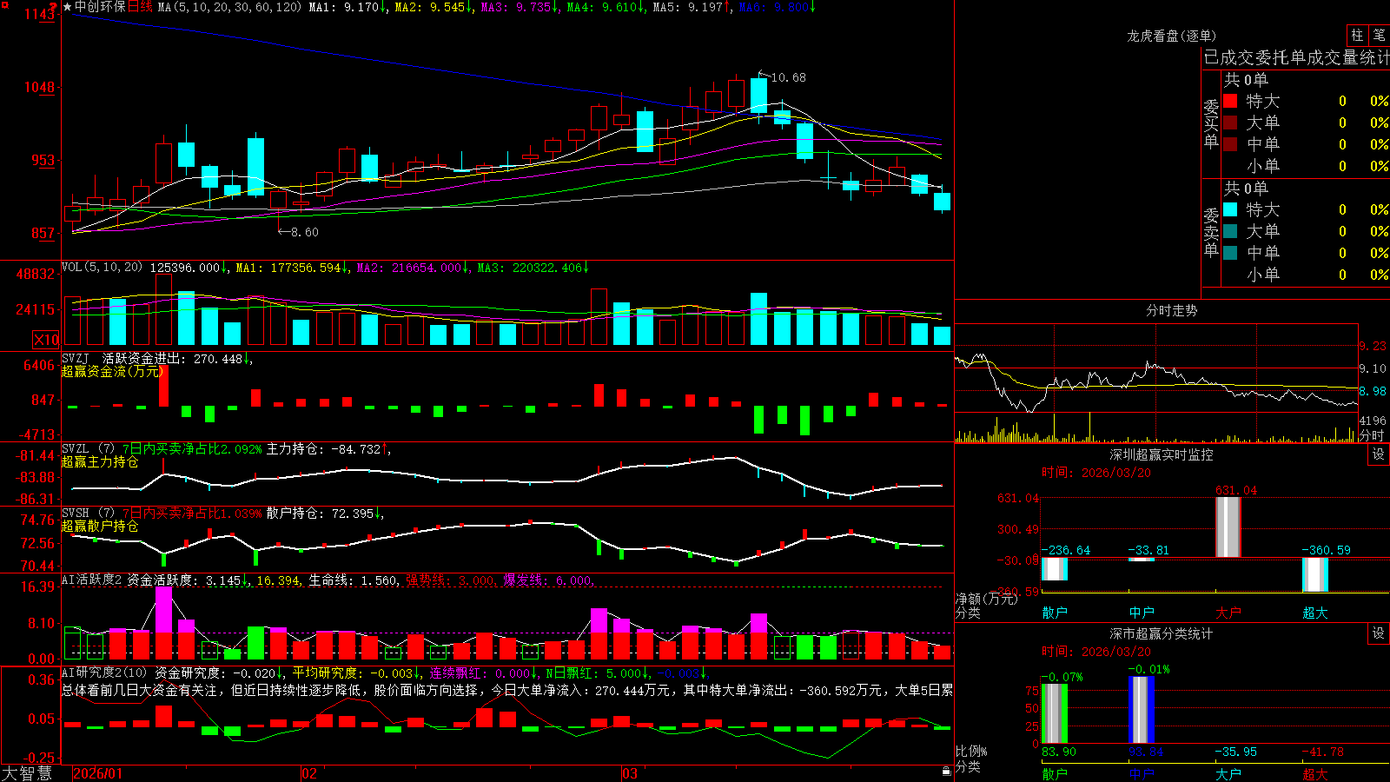Click the MA(5,10,20,30,60,120) indicator label
The image size is (1390, 782).
point(230,7)
